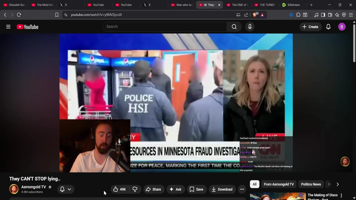356x200 pixels.
Task: Open the extensions puzzle icon
Action: 298,15
